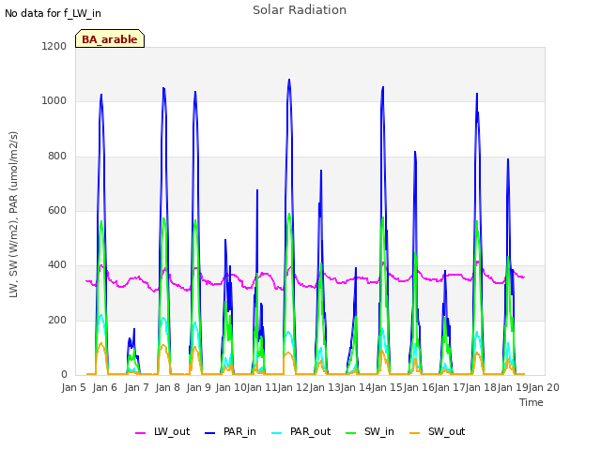
Task: Click the Jan 6 x-axis tick label
Action: (x=104, y=387)
